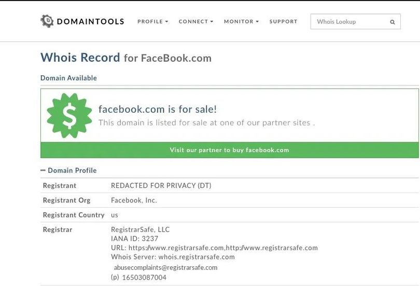Open the Profile dropdown menu
The width and height of the screenshot is (420, 286).
[x=152, y=21]
